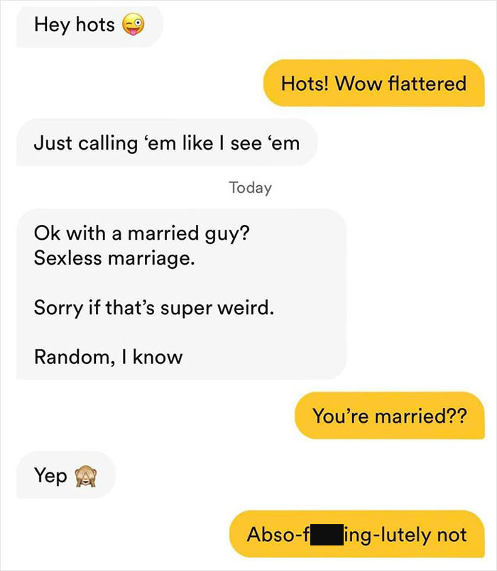
Task: Tap the word "flattered" in yellow bubble
Action: click(x=427, y=84)
